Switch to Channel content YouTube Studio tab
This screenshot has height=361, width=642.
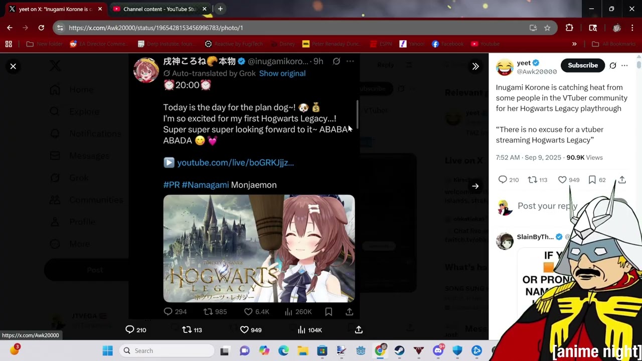[x=159, y=9]
